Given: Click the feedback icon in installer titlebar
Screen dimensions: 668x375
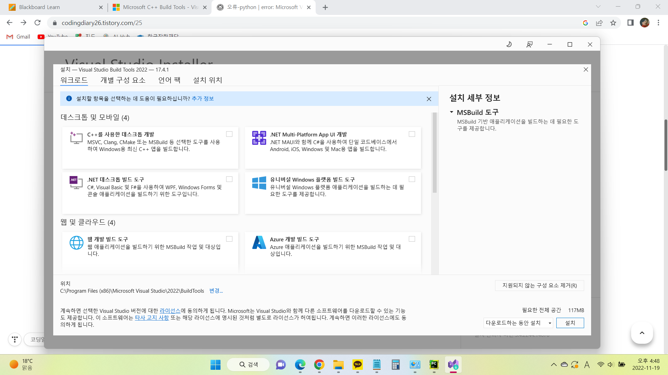Looking at the screenshot, I should (x=529, y=44).
